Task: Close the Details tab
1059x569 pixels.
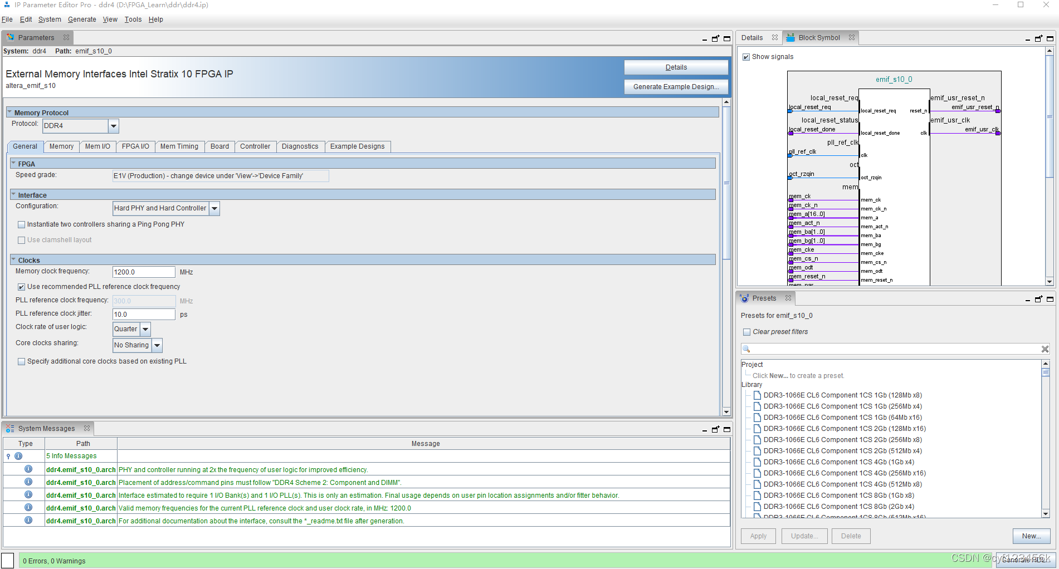Action: [775, 37]
